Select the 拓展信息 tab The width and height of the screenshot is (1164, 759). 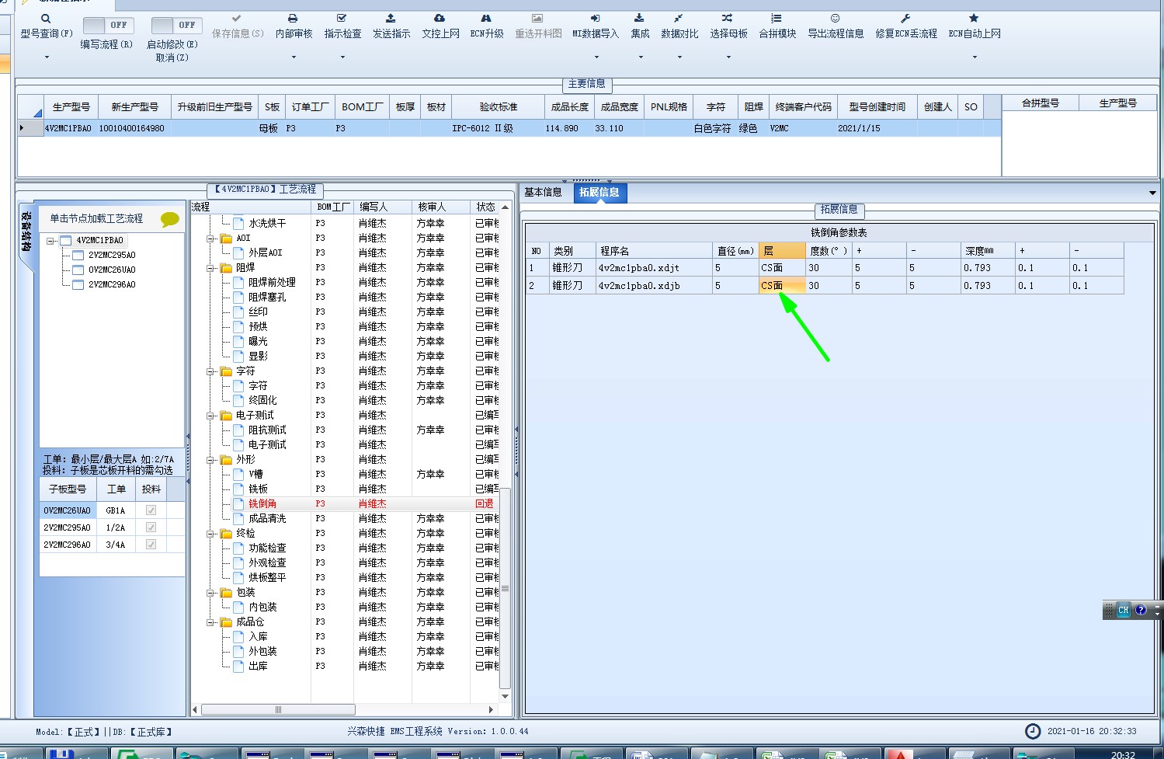coord(599,192)
